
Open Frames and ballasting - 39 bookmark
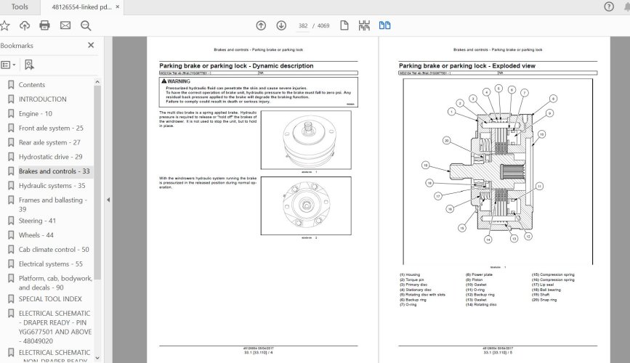coord(53,205)
